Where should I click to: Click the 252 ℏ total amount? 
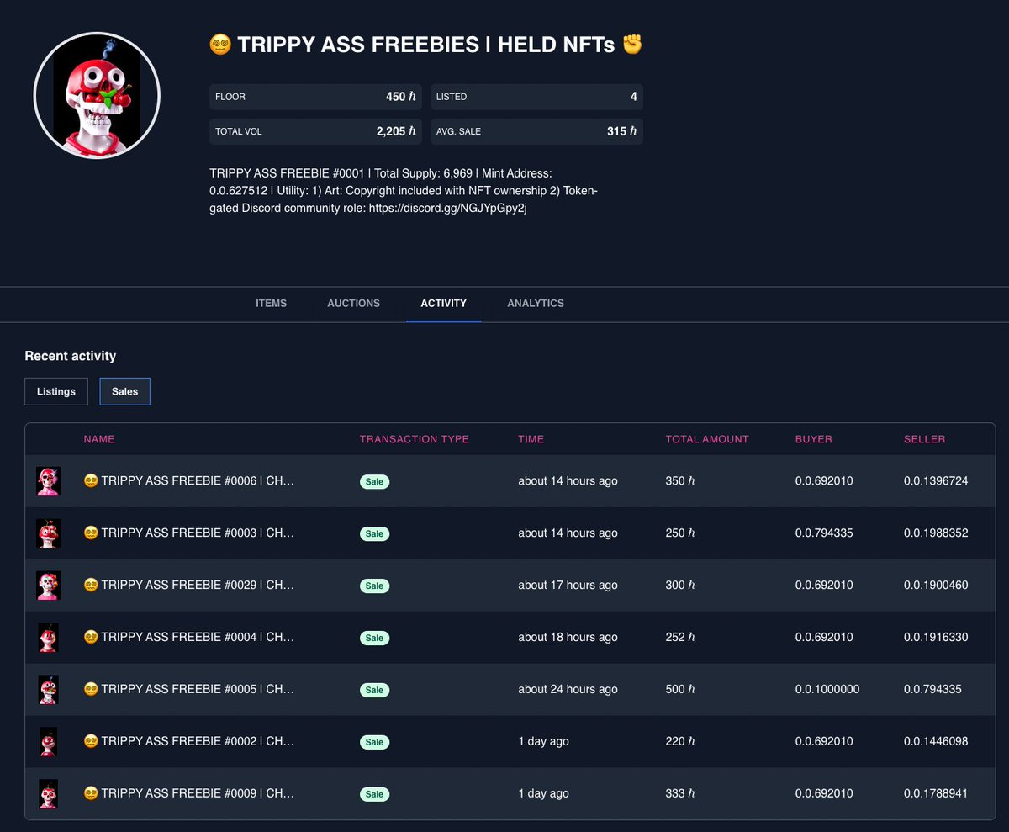pyautogui.click(x=680, y=638)
